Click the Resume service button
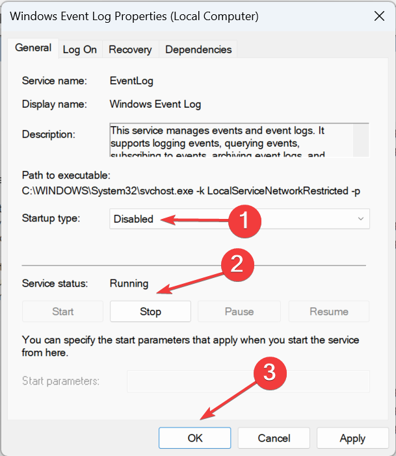The width and height of the screenshot is (396, 456). 328,312
